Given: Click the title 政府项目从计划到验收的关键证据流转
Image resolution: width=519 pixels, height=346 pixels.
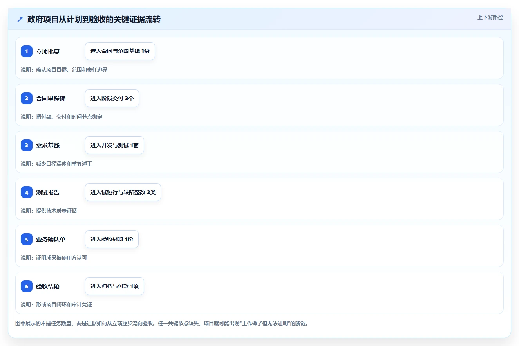Looking at the screenshot, I should 94,19.
